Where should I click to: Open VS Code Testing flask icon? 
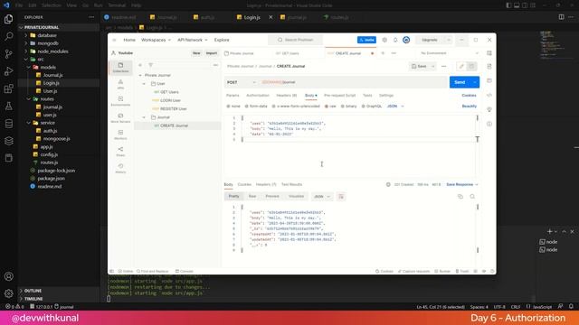(8, 107)
